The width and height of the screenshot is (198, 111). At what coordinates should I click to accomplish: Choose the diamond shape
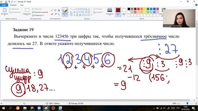pos(74,12)
